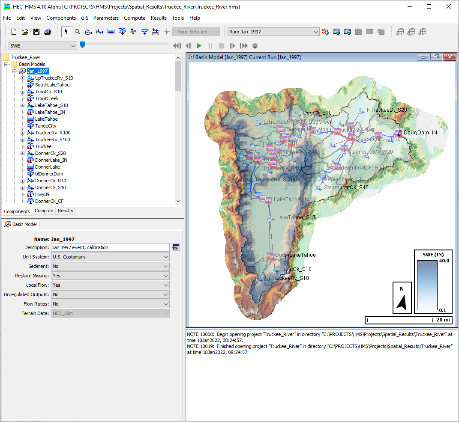The height and width of the screenshot is (422, 459).
Task: Open the Compute menu
Action: (135, 18)
